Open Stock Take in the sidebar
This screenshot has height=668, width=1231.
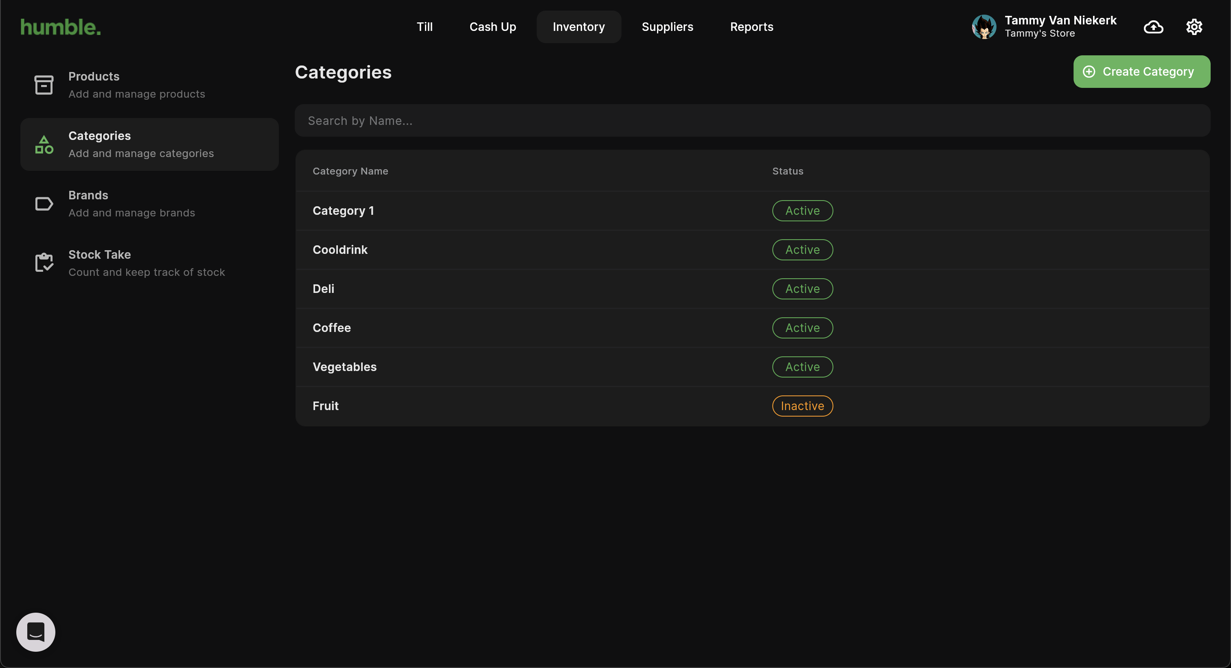coord(149,263)
